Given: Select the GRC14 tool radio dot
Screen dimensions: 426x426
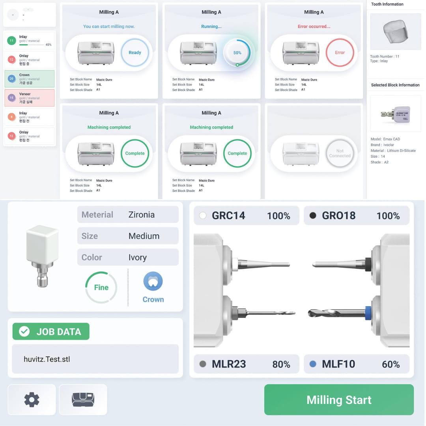Looking at the screenshot, I should [x=203, y=215].
